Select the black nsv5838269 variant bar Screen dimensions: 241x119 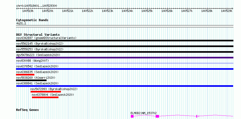click(31, 80)
